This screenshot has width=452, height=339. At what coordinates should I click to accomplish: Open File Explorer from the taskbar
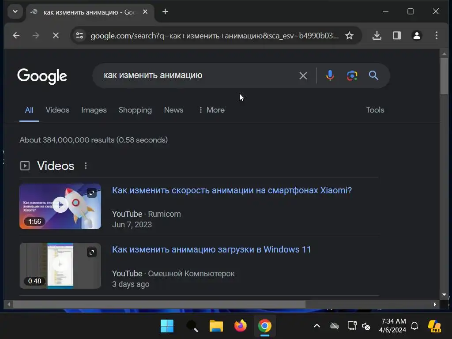point(216,326)
